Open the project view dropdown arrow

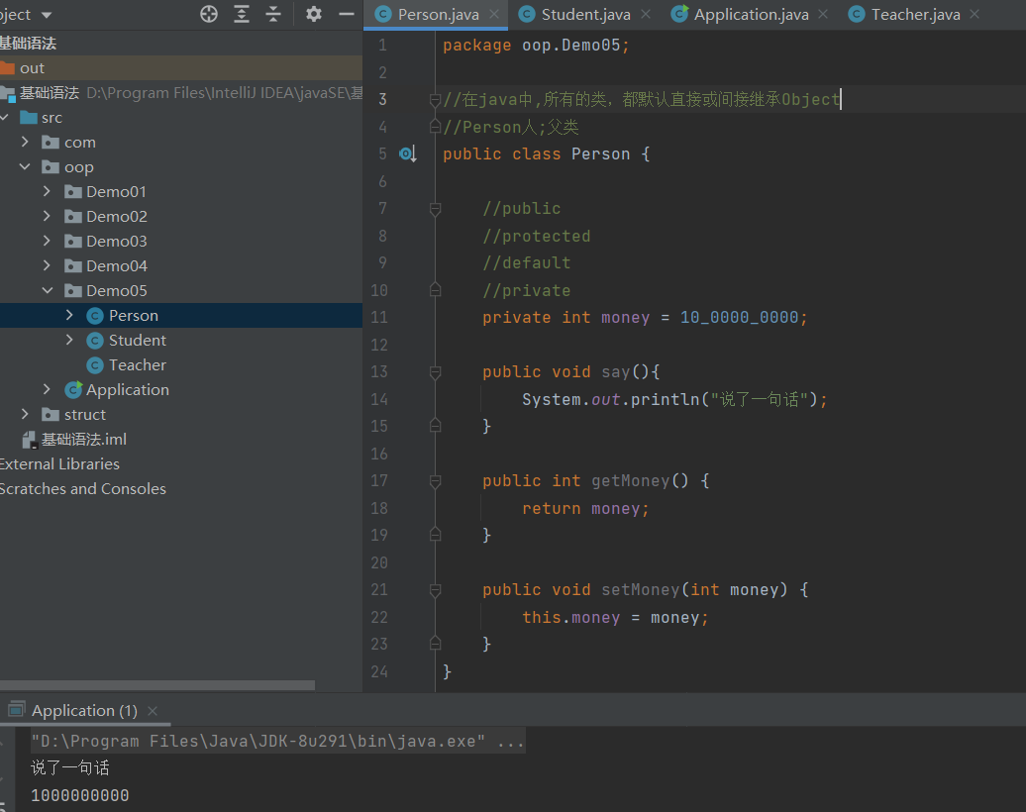pos(47,15)
